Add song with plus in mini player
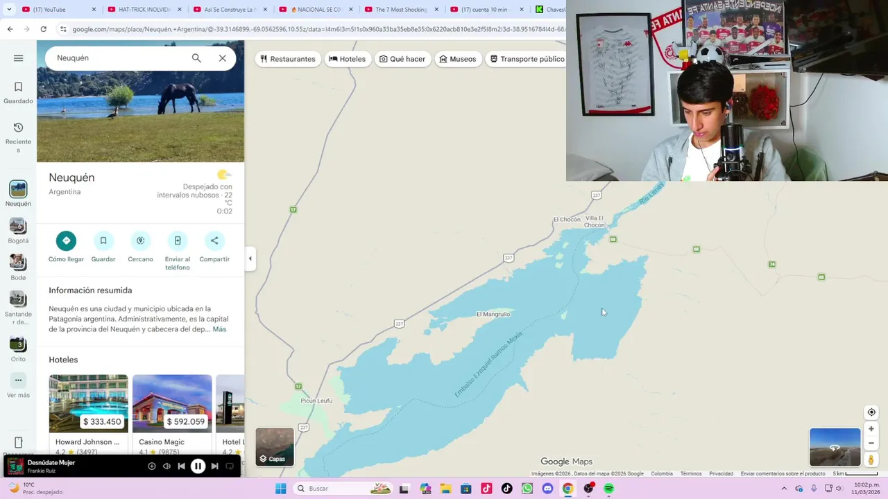 click(152, 466)
